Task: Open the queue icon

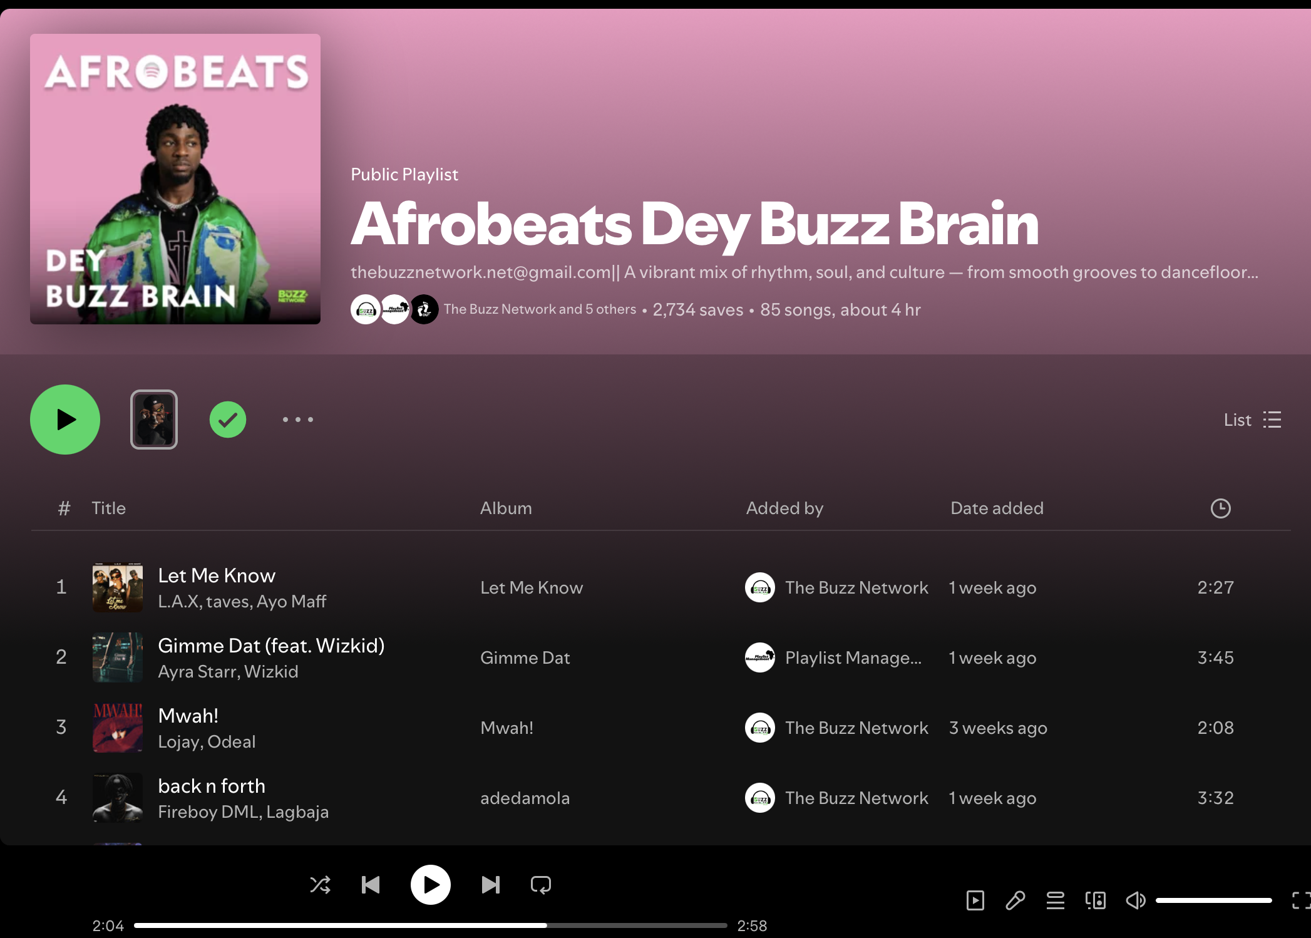Action: point(1055,900)
